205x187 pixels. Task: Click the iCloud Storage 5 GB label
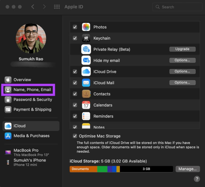click(x=108, y=161)
